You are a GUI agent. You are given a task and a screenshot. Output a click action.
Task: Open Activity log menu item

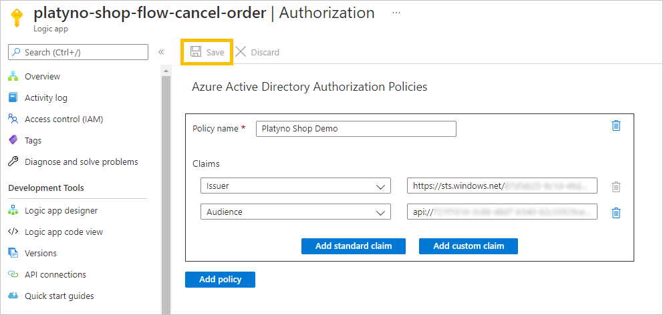pyautogui.click(x=45, y=97)
